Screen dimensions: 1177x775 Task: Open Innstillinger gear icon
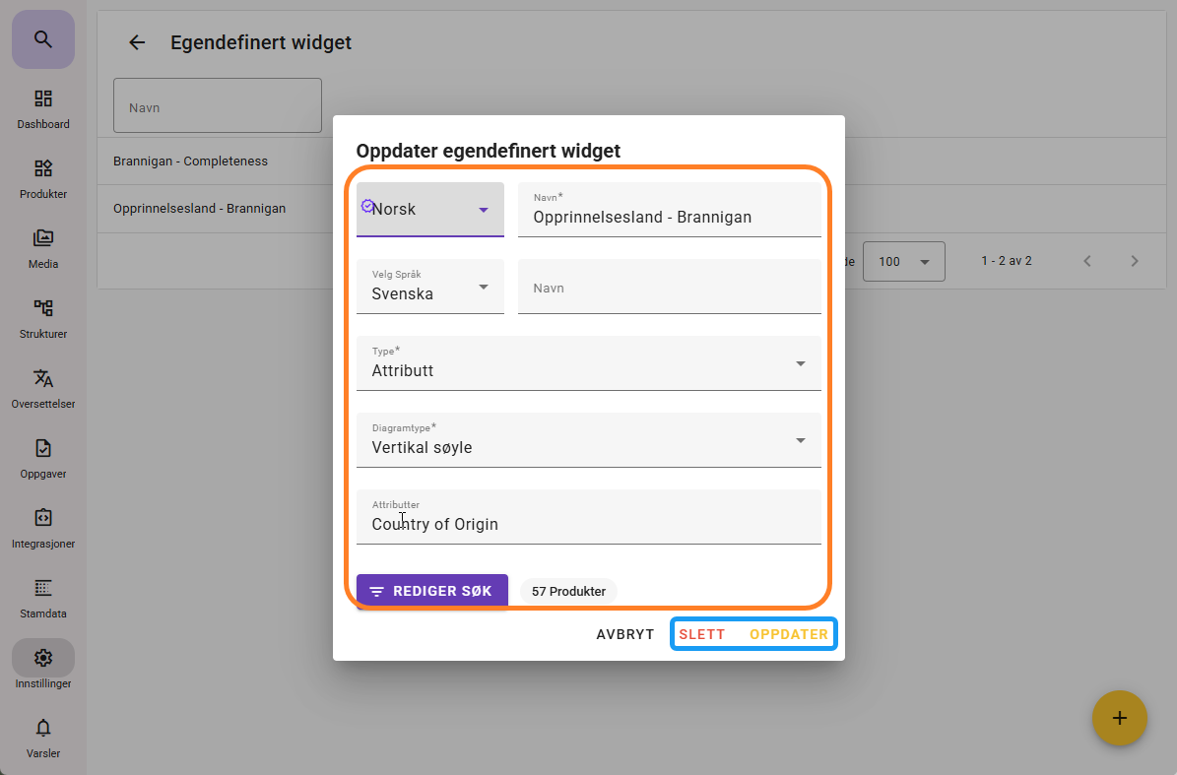[42, 658]
